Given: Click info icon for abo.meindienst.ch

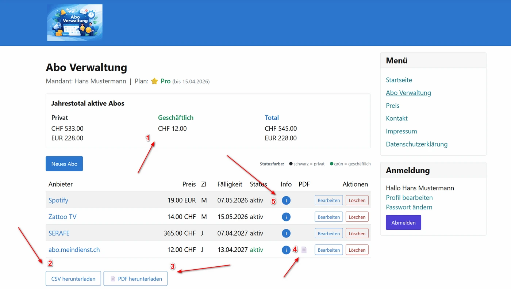Looking at the screenshot, I should point(286,250).
